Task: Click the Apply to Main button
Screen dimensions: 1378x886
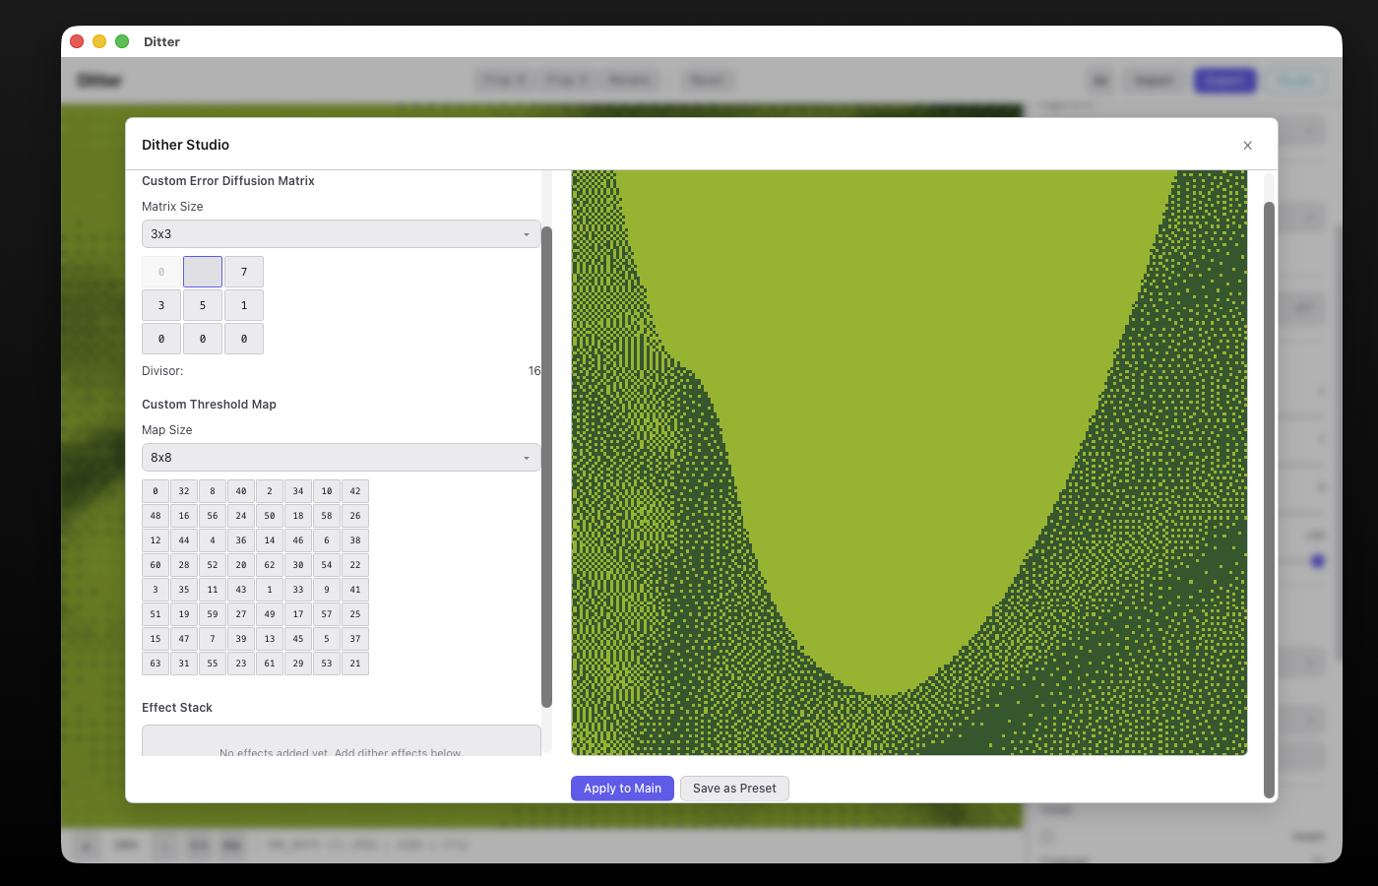Action: 622,788
